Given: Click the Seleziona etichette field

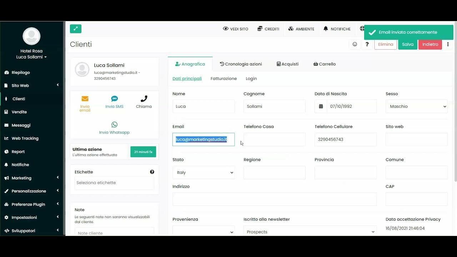Looking at the screenshot, I should (114, 183).
